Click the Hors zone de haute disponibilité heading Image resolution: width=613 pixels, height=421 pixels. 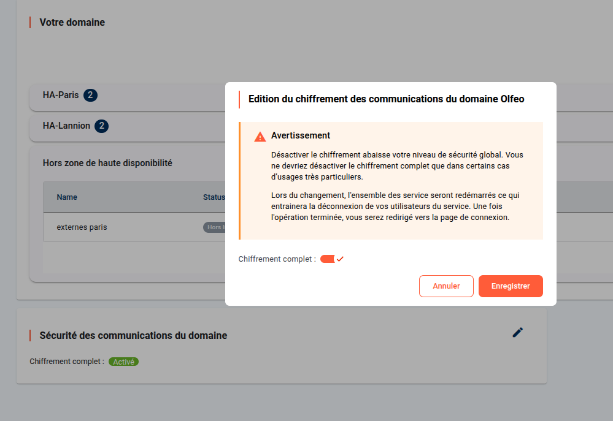tap(107, 163)
